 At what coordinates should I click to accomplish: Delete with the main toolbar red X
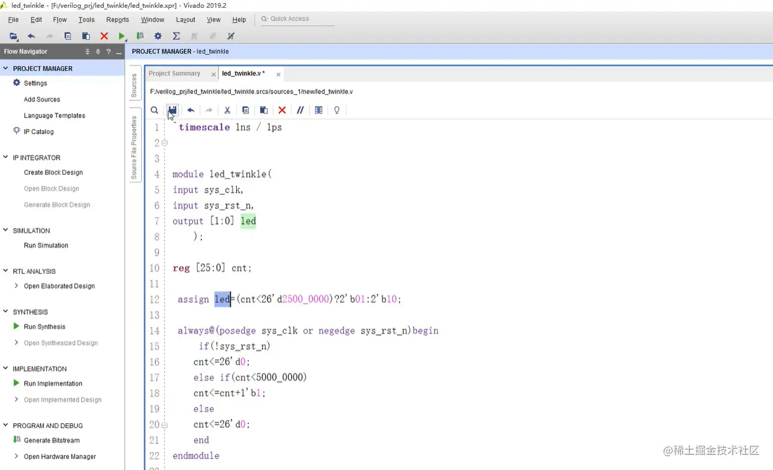click(x=104, y=36)
